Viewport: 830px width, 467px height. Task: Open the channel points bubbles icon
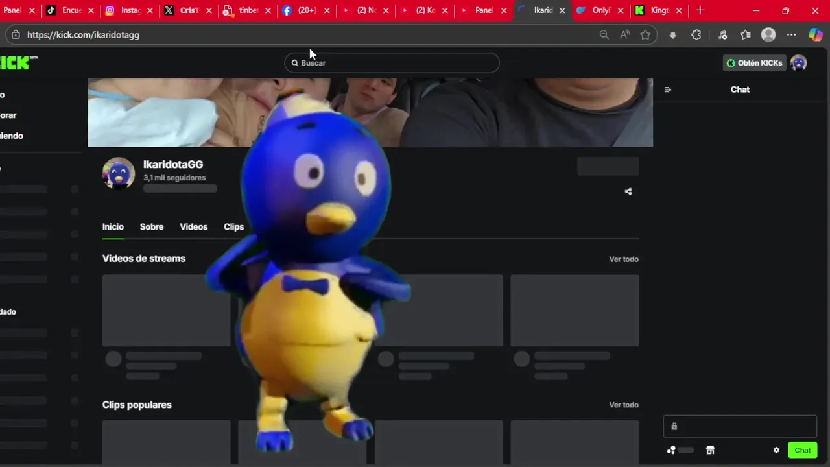pyautogui.click(x=671, y=450)
